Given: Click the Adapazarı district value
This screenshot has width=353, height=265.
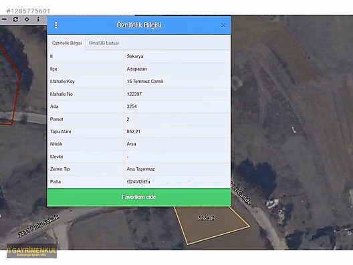Looking at the screenshot, I should (137, 69).
